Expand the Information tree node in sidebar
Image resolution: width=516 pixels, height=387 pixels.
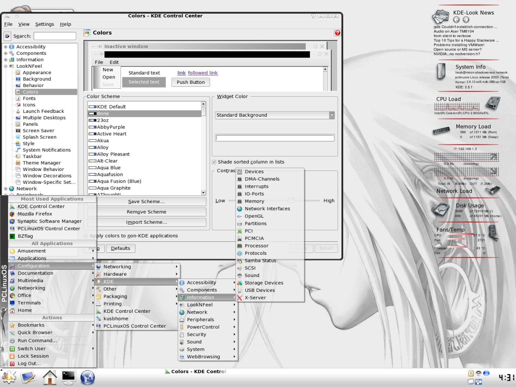point(6,60)
